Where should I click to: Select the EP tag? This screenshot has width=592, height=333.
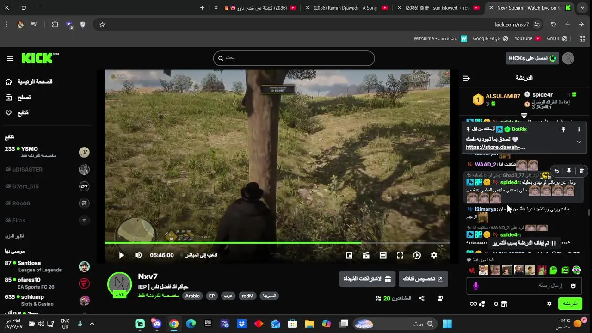pyautogui.click(x=211, y=296)
